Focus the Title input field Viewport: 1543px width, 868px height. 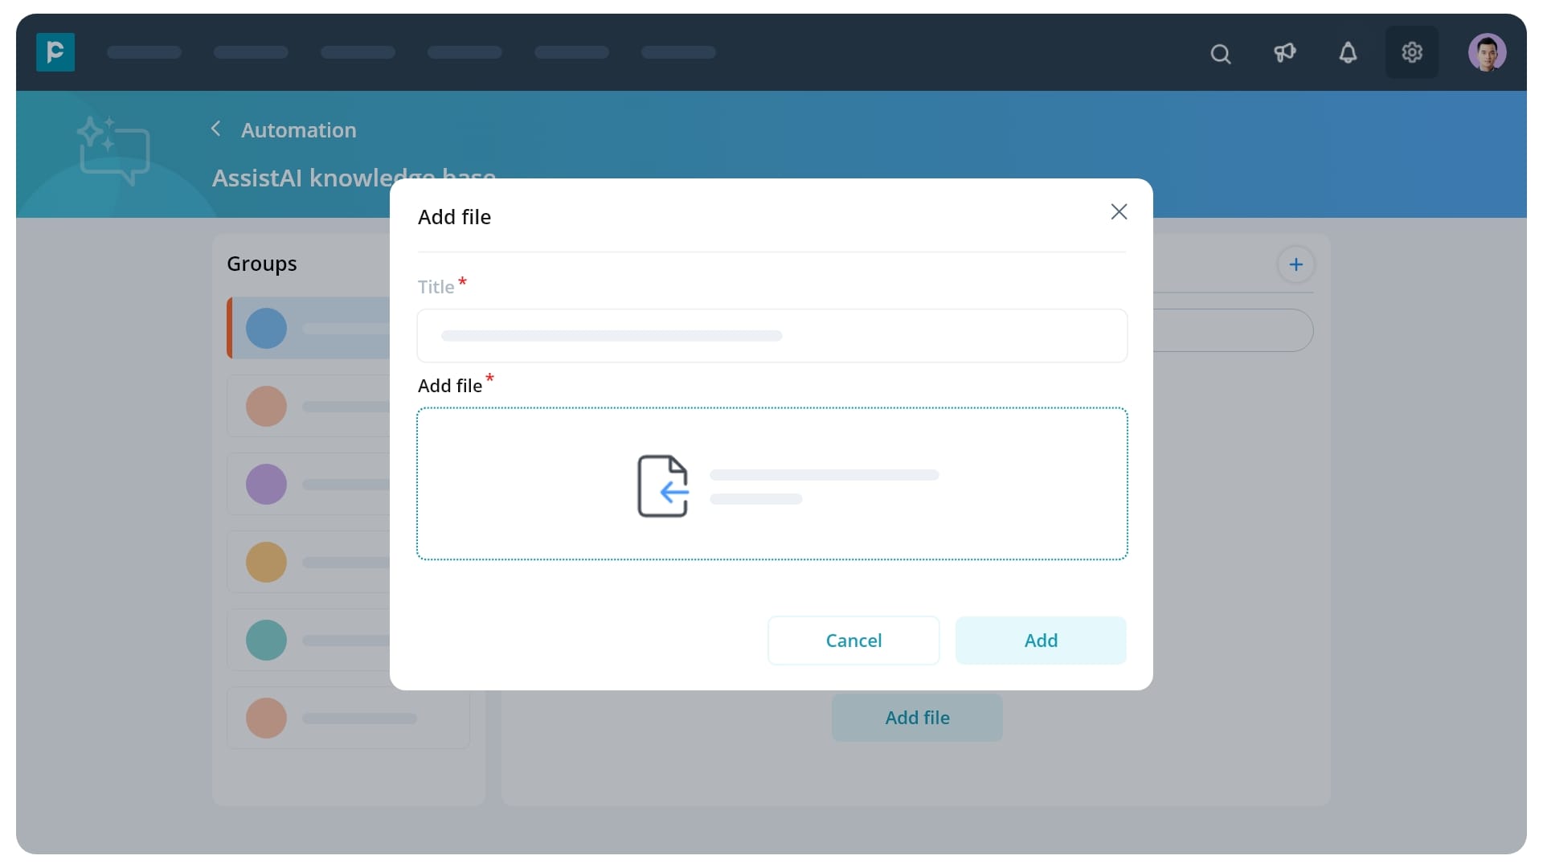click(x=771, y=336)
